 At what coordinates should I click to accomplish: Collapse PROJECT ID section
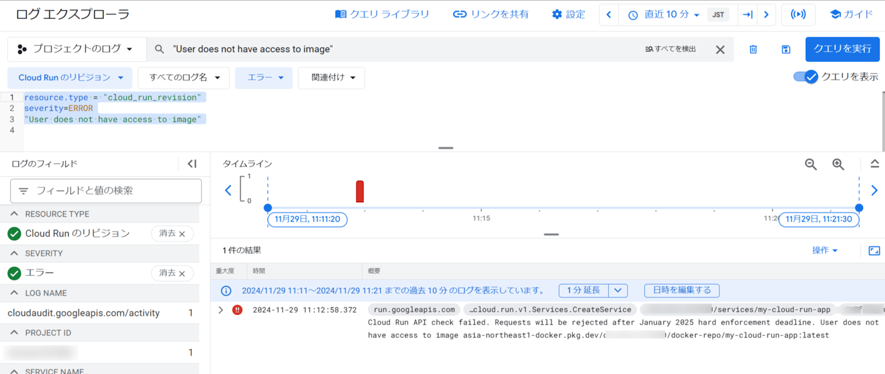(x=14, y=332)
